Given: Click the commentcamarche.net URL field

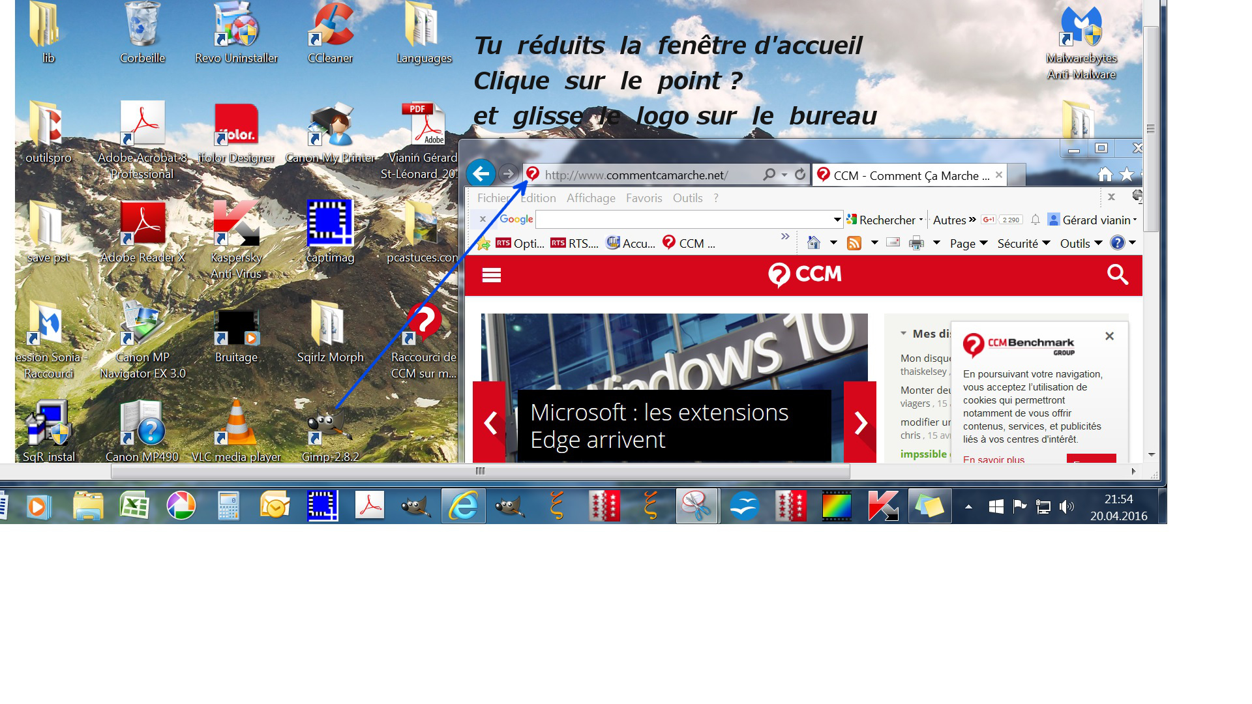Looking at the screenshot, I should click(x=636, y=175).
